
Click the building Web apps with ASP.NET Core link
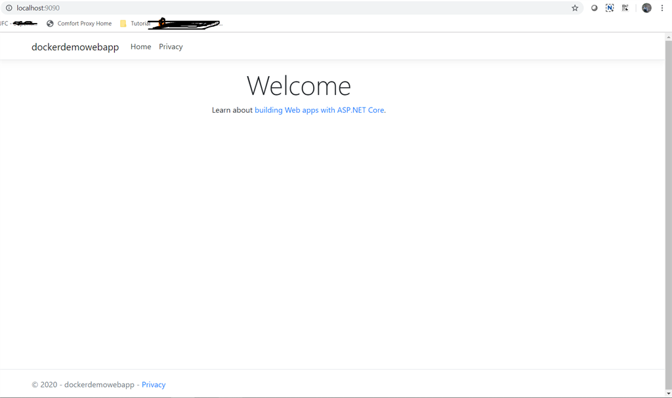[x=320, y=109]
